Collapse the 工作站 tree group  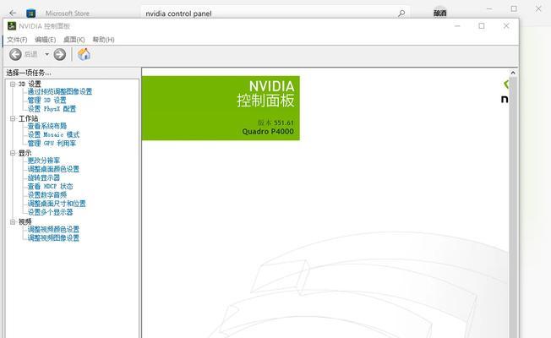click(x=13, y=118)
